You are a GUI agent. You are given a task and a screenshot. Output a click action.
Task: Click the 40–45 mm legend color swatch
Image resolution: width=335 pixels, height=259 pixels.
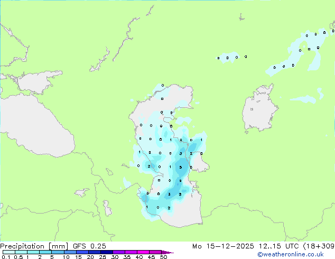point(143,252)
